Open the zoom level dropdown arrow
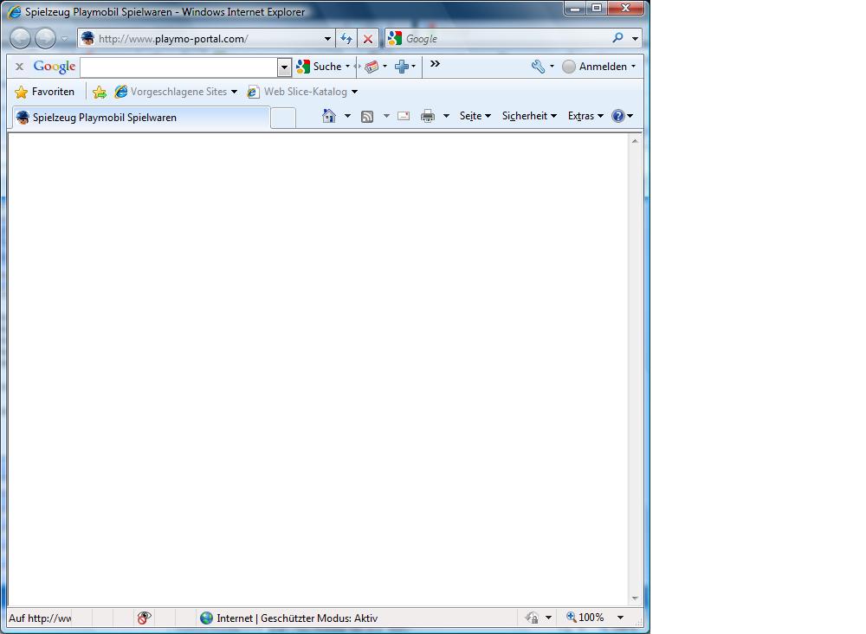Image resolution: width=866 pixels, height=634 pixels. coord(620,618)
